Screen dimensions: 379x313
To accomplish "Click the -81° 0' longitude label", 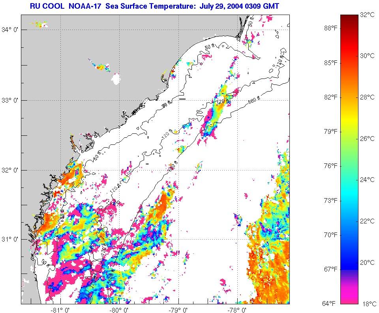I will [x=60, y=310].
